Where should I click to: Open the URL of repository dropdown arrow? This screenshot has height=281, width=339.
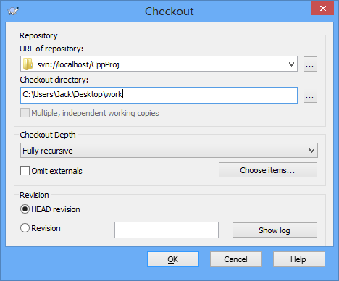tap(291, 64)
